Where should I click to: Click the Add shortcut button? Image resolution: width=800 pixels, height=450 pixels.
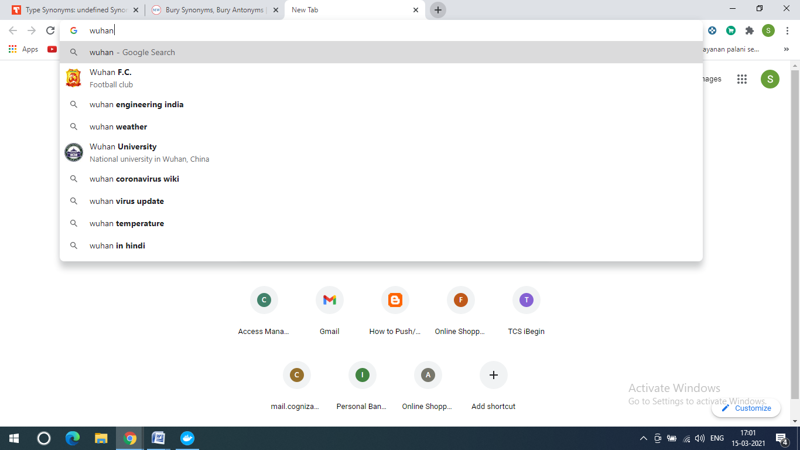point(494,386)
